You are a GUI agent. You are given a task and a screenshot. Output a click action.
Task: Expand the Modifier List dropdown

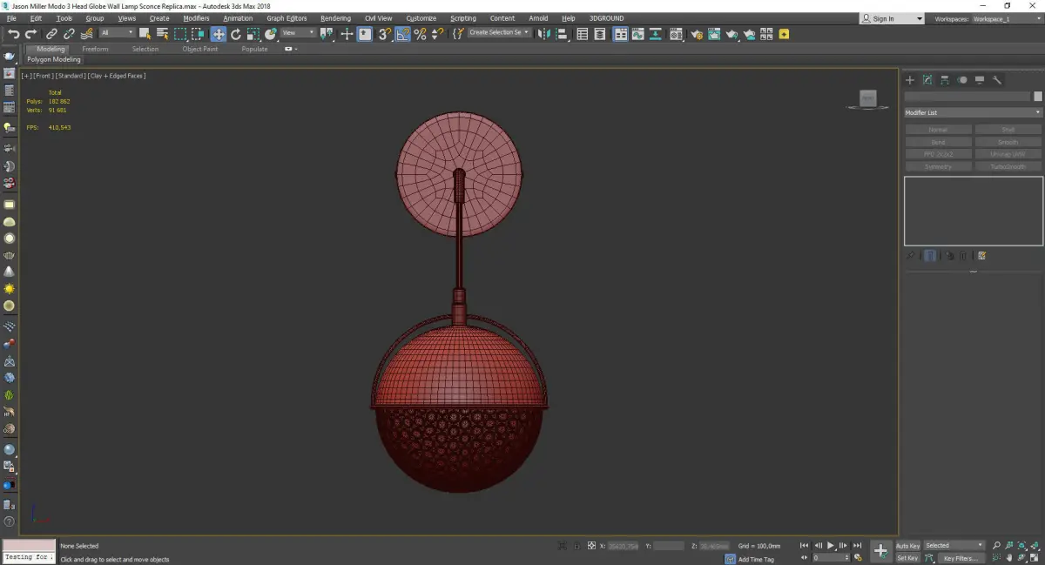click(973, 112)
